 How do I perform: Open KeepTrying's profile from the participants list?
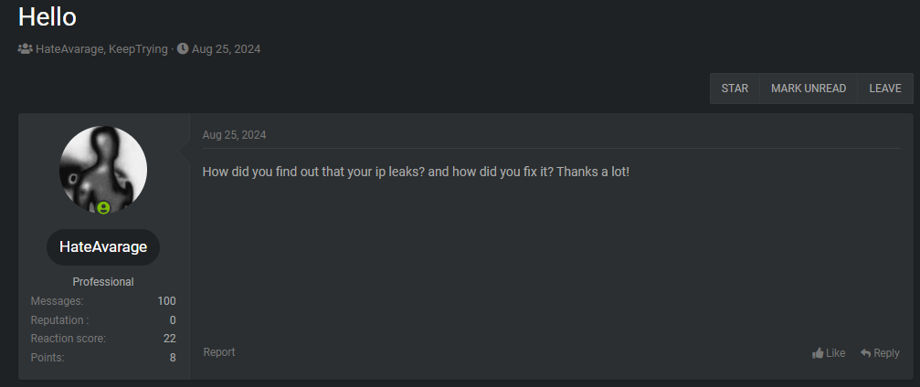(138, 49)
